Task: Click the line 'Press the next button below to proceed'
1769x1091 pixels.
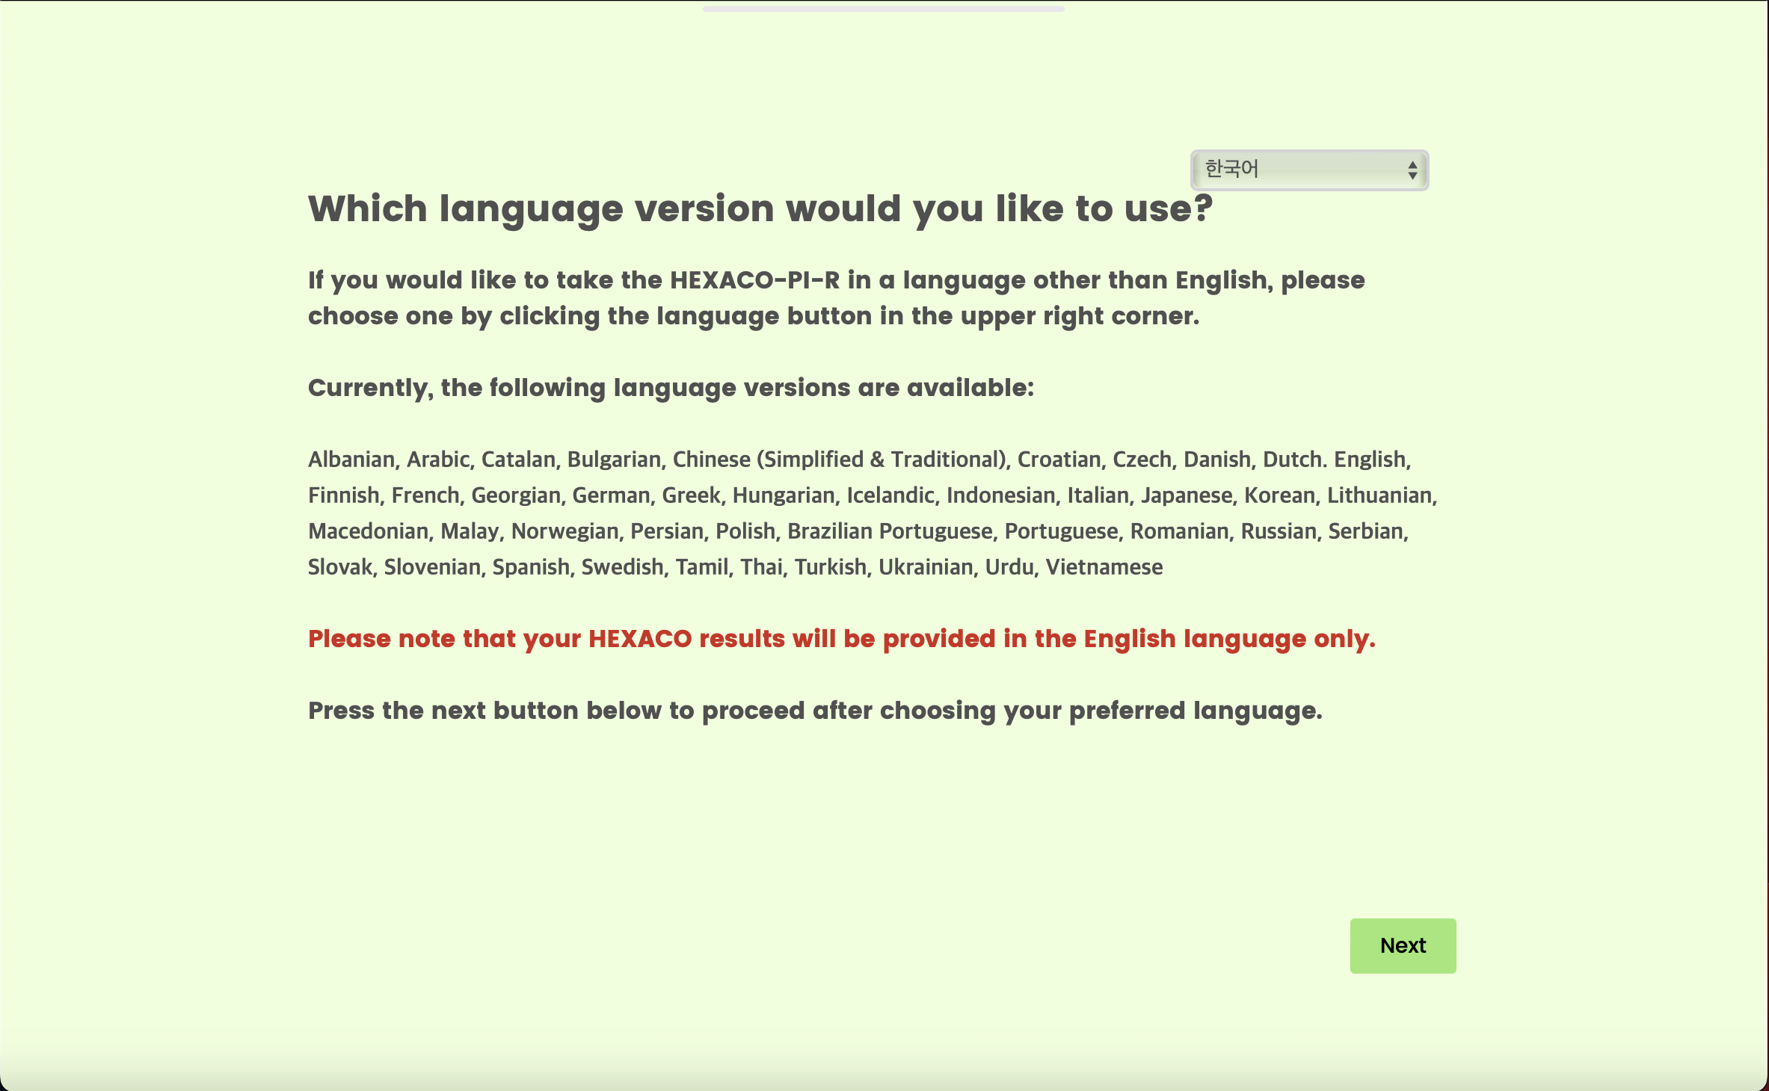Action: [x=815, y=711]
